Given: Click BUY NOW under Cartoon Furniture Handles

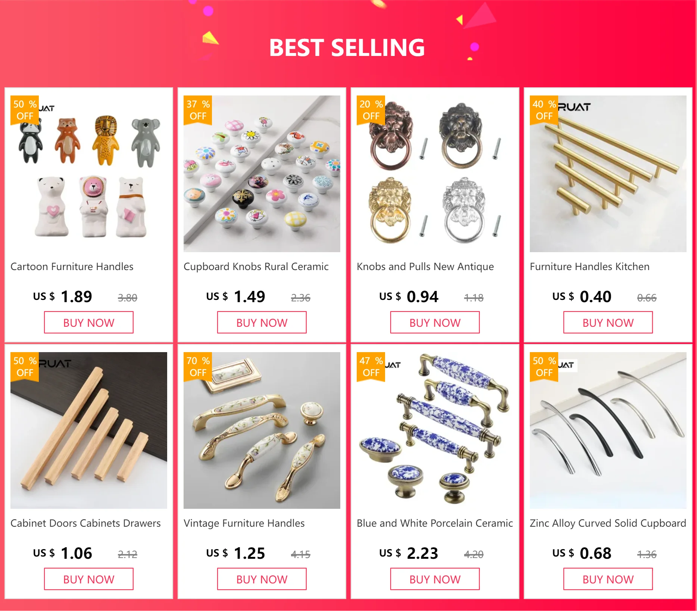Looking at the screenshot, I should 89,322.
